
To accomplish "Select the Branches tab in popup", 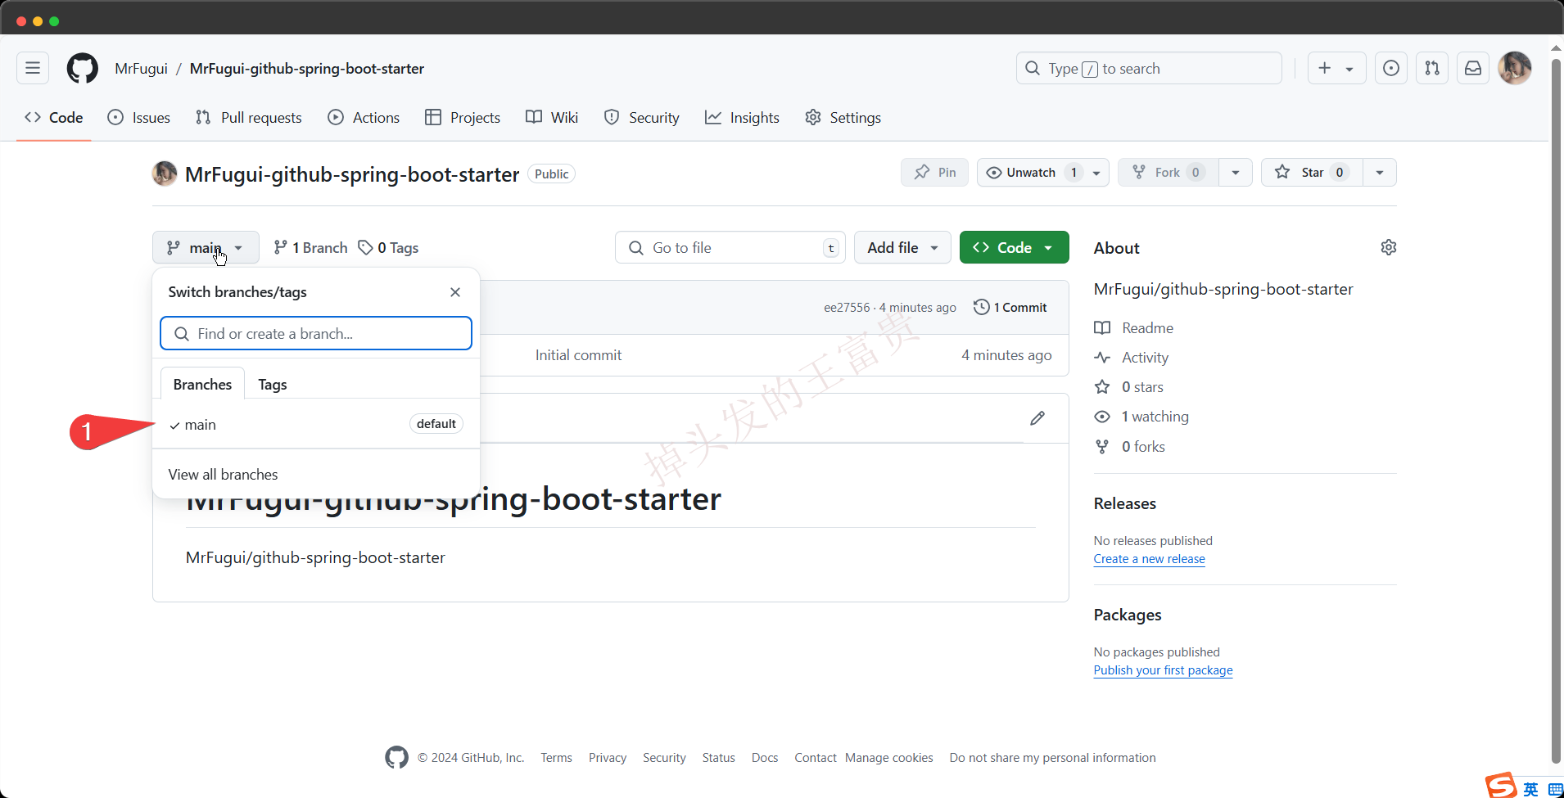I will click(202, 384).
